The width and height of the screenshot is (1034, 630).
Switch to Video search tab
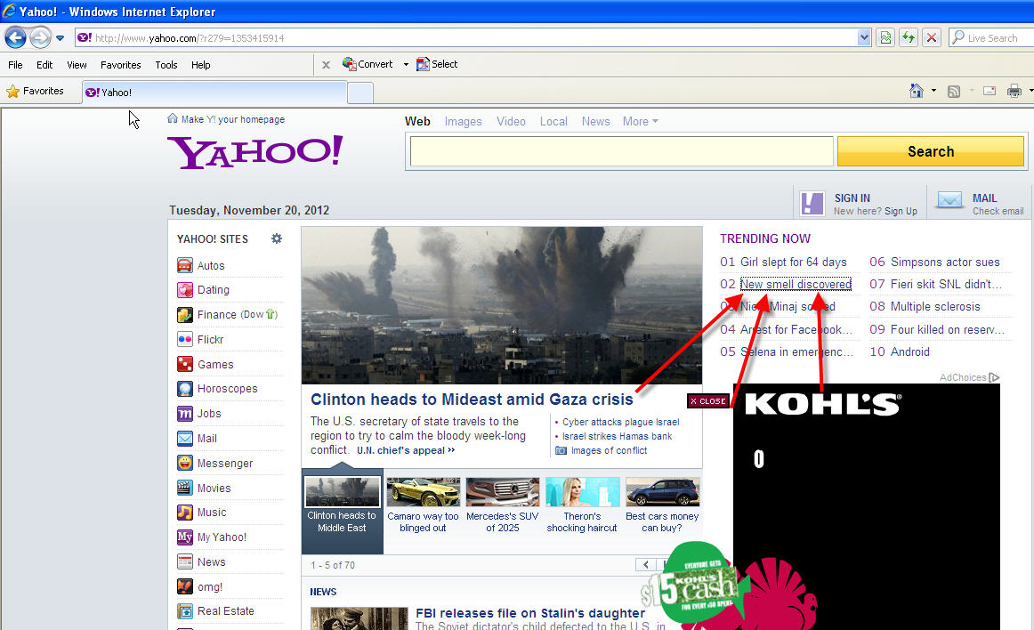511,121
